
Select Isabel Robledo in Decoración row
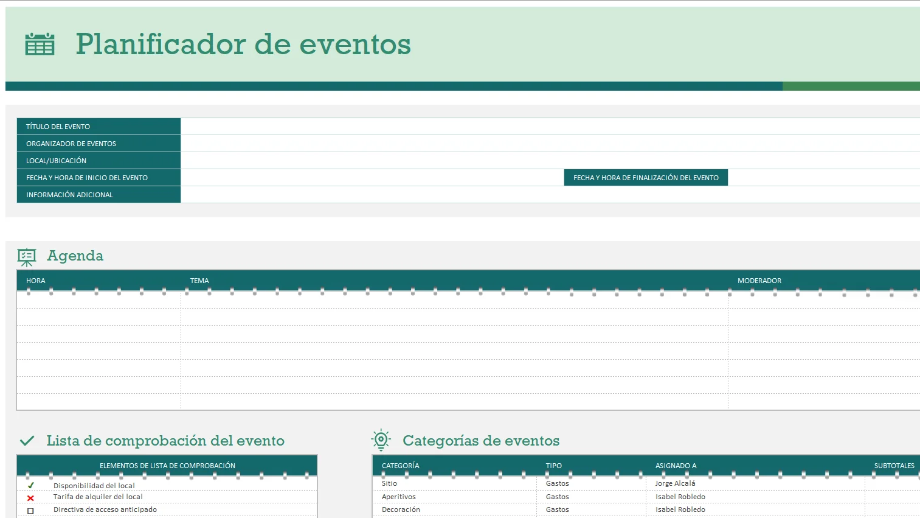pyautogui.click(x=680, y=509)
